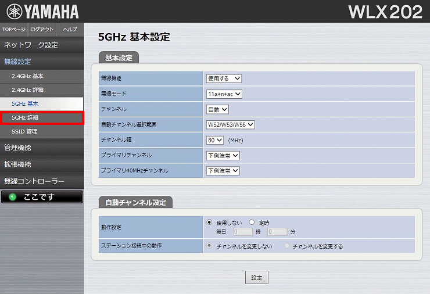430x294 pixels.
Task: Open the チャンネル幅 dropdown showing 80
Action: click(x=215, y=140)
